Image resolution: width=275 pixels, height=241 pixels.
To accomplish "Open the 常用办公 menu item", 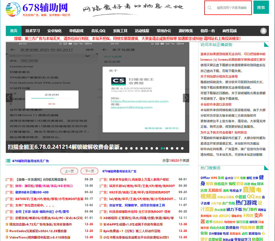I will click(x=164, y=31).
